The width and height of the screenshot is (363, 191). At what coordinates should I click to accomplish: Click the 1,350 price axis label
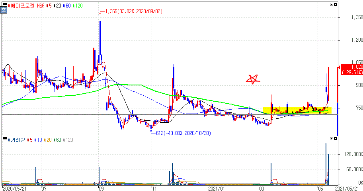[357, 17]
